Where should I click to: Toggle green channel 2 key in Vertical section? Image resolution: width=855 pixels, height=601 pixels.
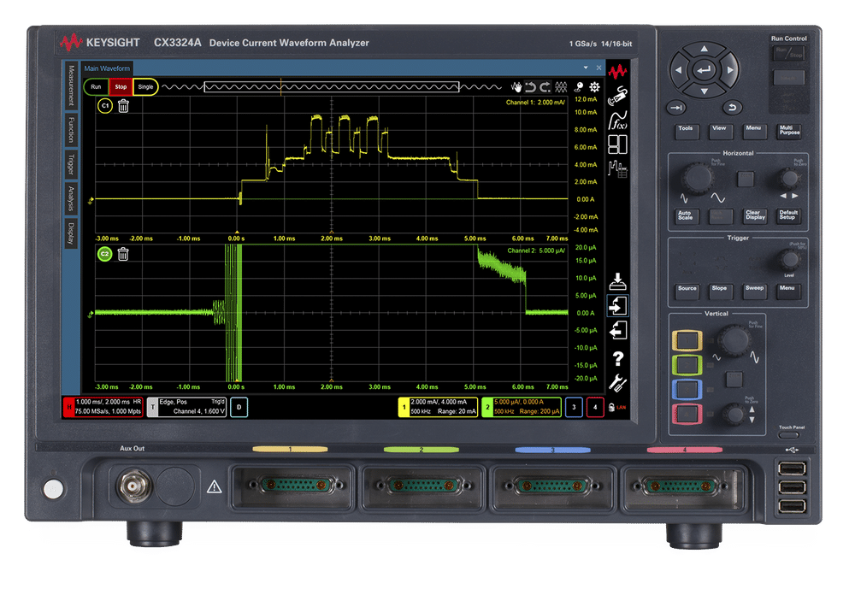[x=687, y=365]
